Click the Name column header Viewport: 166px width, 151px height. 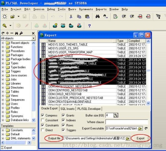point(82,41)
